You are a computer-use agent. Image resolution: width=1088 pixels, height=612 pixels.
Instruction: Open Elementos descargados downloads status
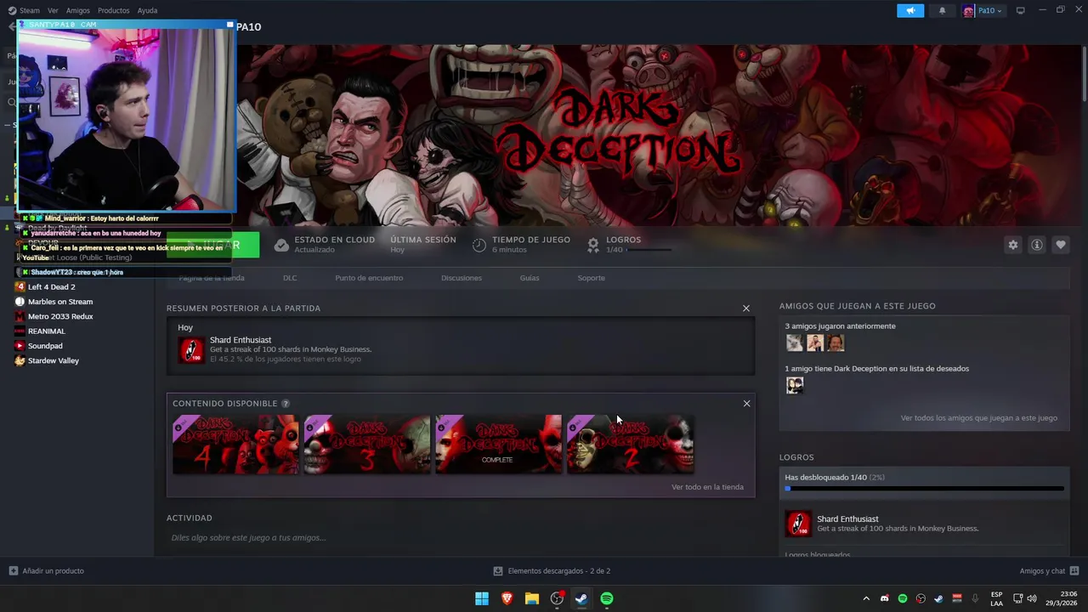pos(552,571)
